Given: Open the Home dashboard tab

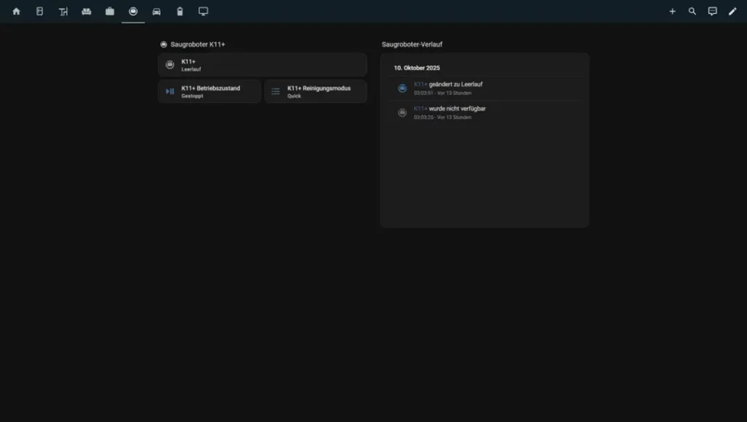Looking at the screenshot, I should pyautogui.click(x=16, y=12).
